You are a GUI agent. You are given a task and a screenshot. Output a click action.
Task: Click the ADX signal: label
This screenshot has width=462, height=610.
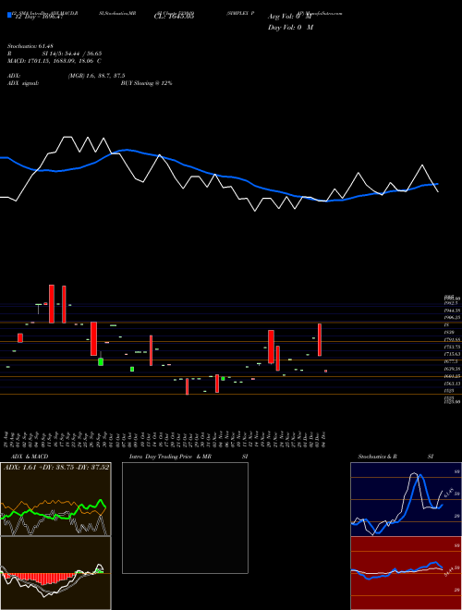point(23,83)
